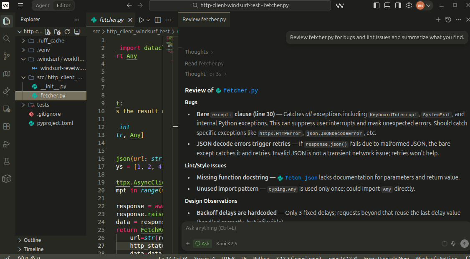Viewport: 470px width, 259px height.
Task: Click the src breadcrumb segment
Action: click(96, 31)
